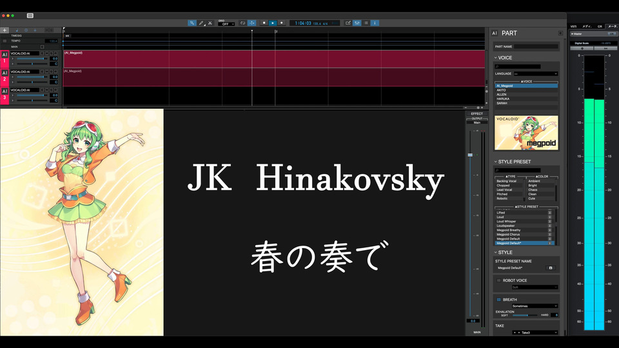Toggle the TEMPO track icon

[x=5, y=41]
